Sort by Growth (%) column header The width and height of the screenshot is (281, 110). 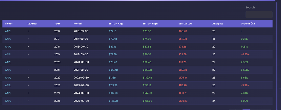[248, 24]
